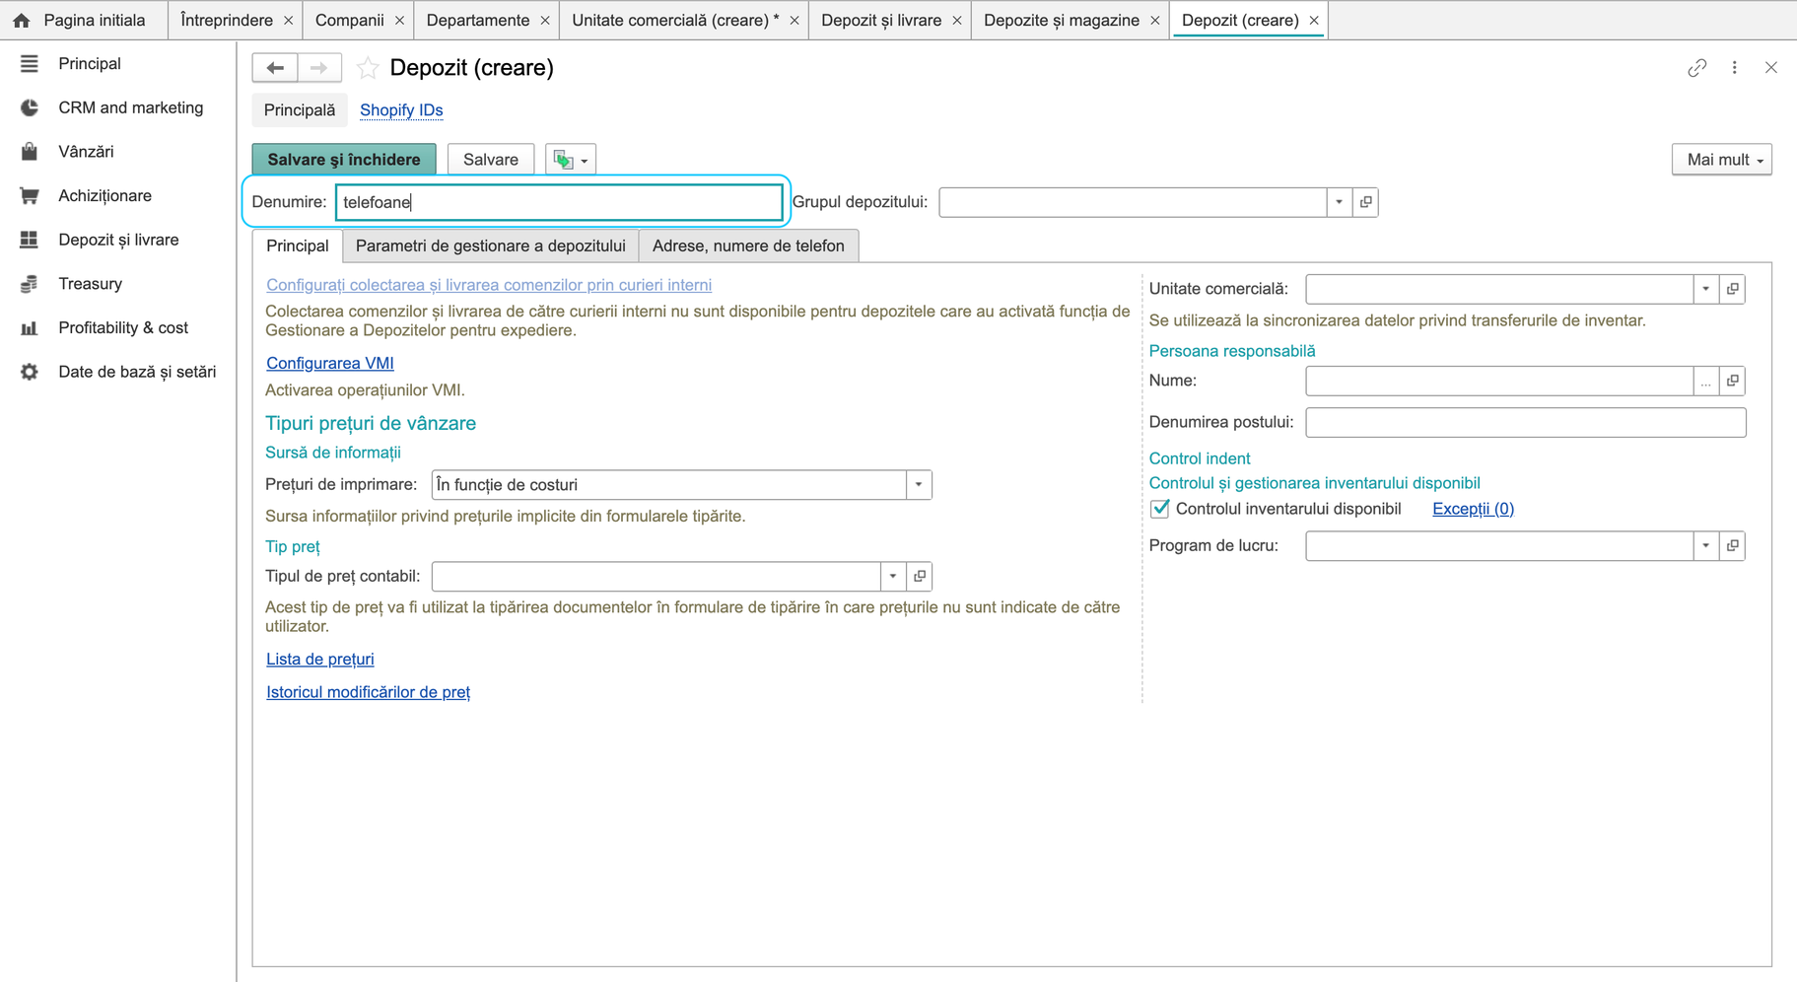This screenshot has height=982, width=1797.
Task: Click the Profitability & cost bar chart icon
Action: click(x=30, y=327)
